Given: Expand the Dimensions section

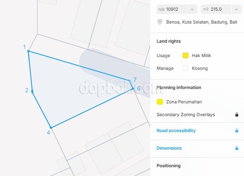Looking at the screenshot, I should pyautogui.click(x=169, y=148).
